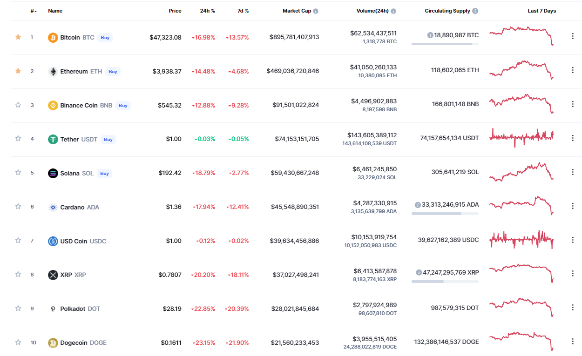This screenshot has width=582, height=356.
Task: Click Cardano's circulating supply progress bar
Action: (445, 214)
